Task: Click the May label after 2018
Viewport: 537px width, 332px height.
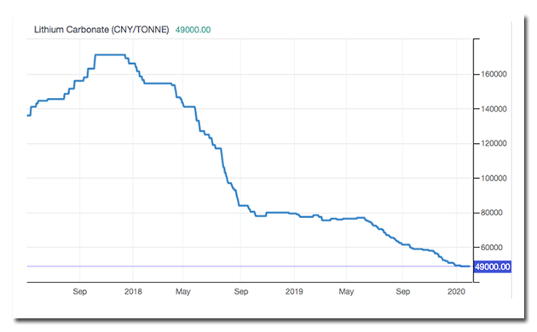Action: coord(183,291)
